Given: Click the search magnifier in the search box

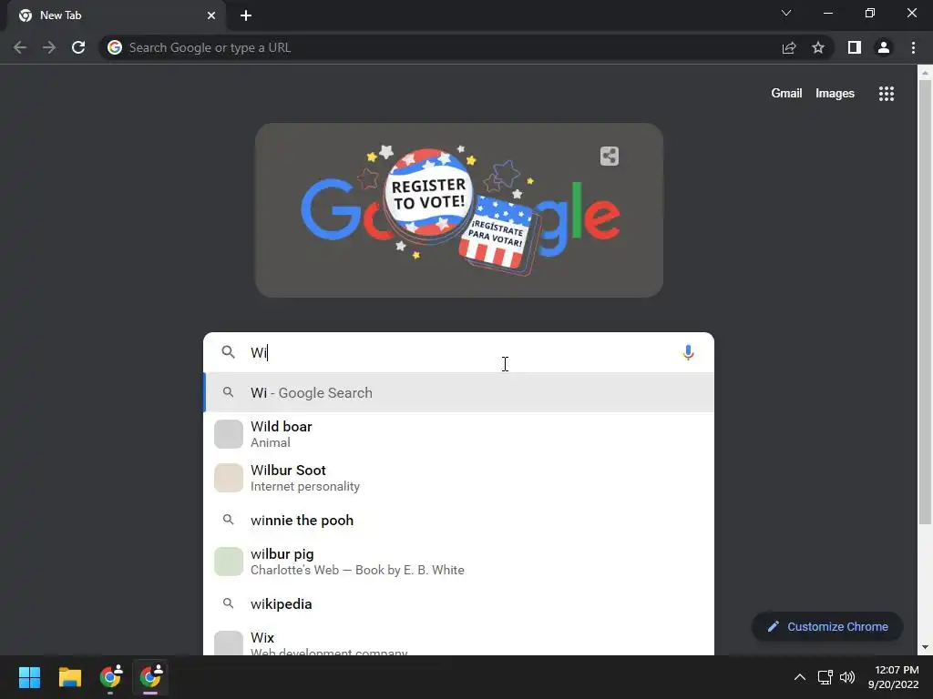Looking at the screenshot, I should pyautogui.click(x=228, y=352).
